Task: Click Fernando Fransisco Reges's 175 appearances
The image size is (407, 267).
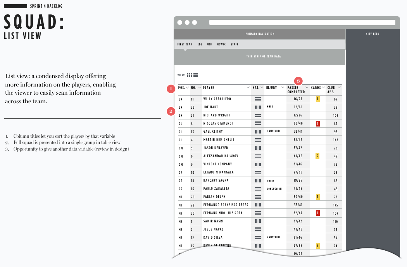Action: (336, 205)
